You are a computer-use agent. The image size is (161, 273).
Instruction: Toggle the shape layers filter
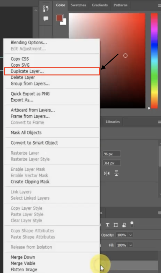115,225
